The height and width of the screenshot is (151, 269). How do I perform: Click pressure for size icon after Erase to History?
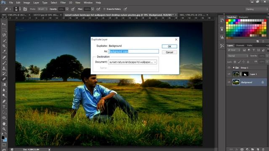125,9
